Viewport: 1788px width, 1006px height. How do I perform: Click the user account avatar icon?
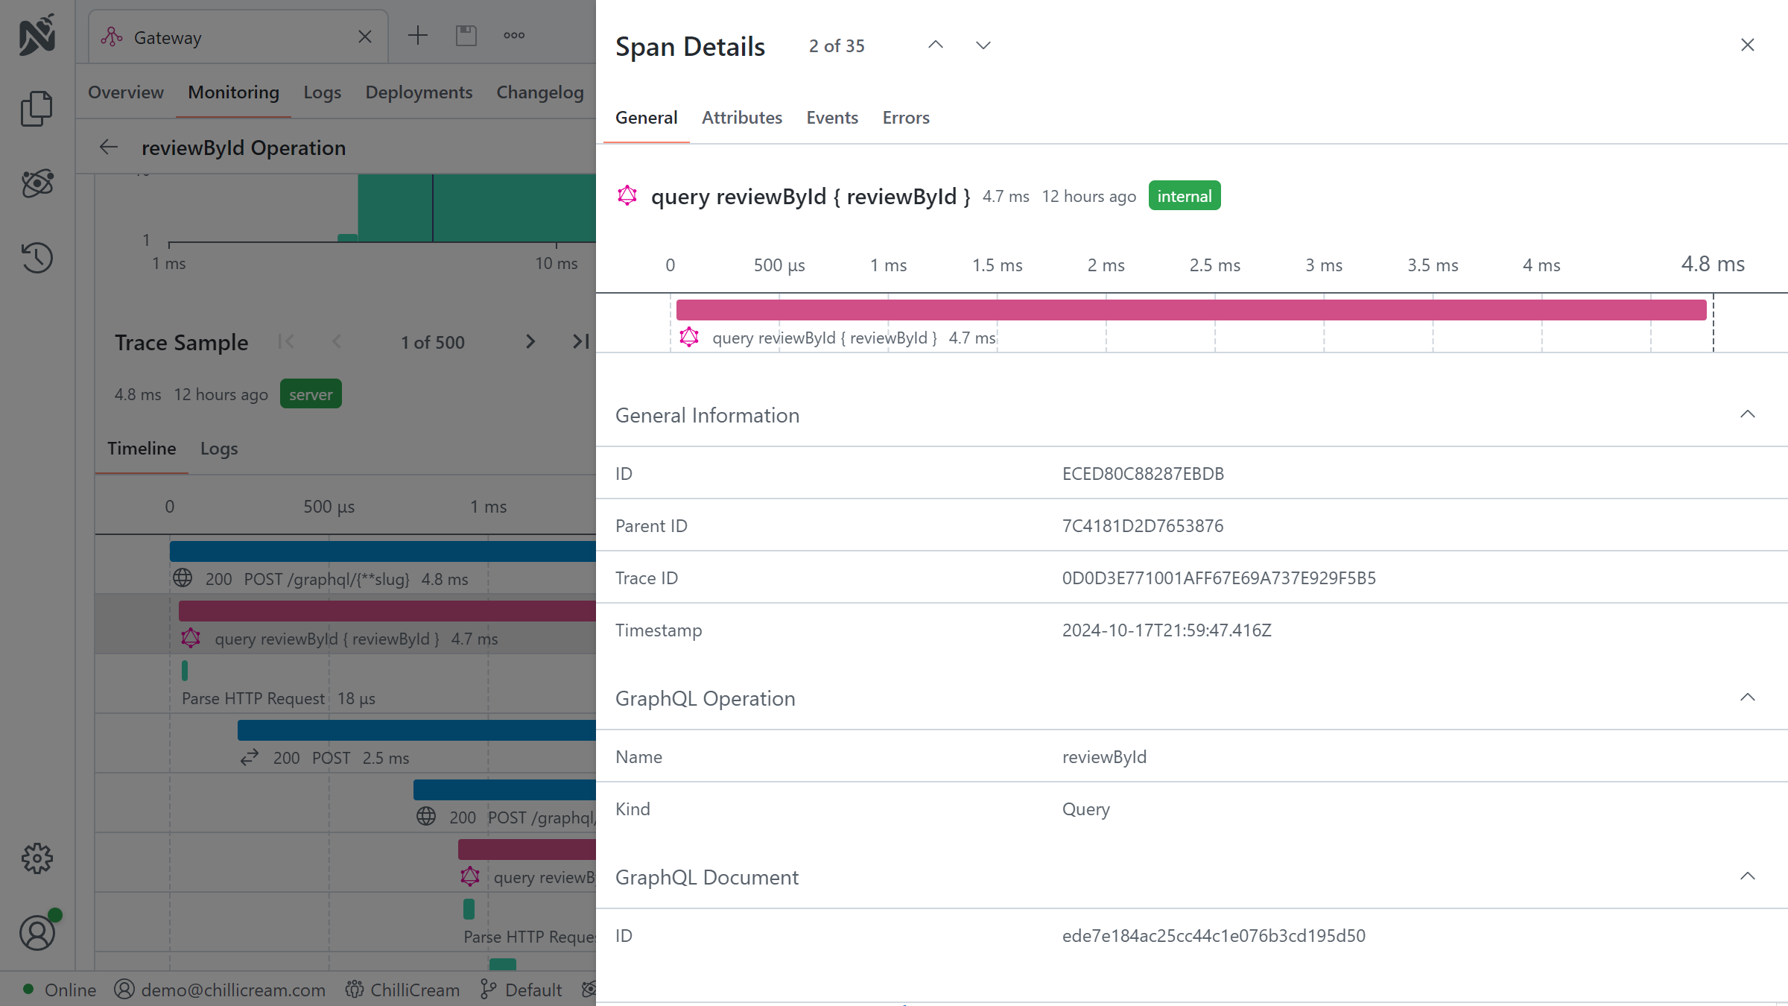coord(37,933)
